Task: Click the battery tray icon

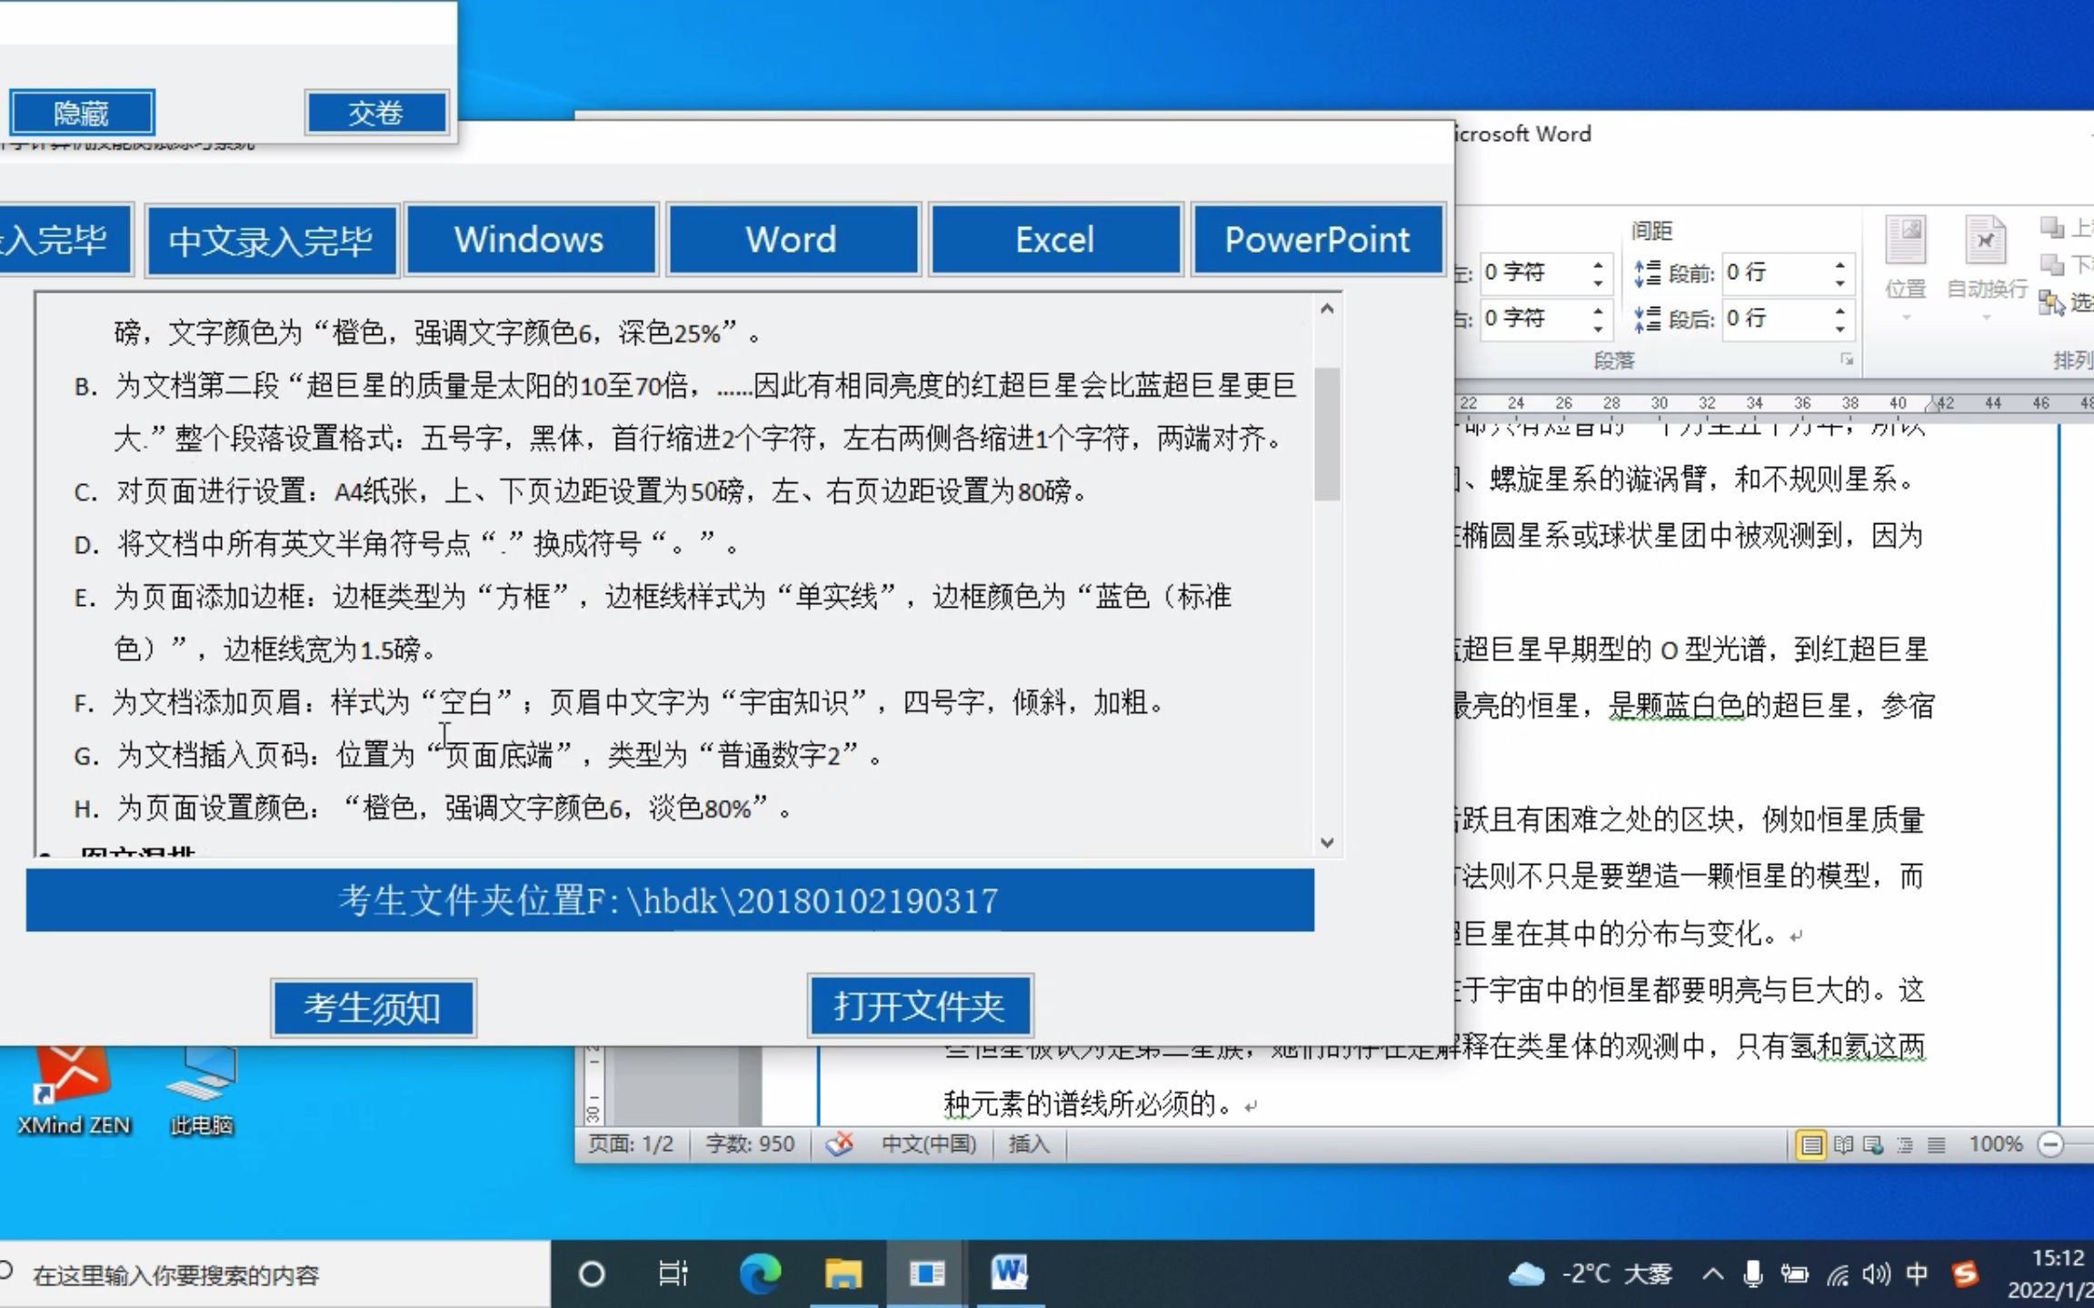Action: 1794,1274
